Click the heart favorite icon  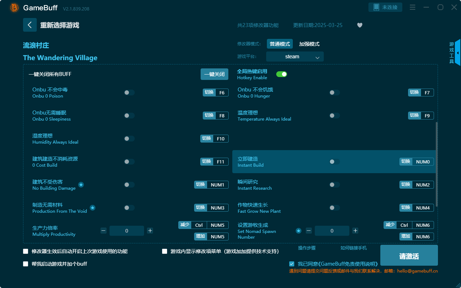[360, 25]
